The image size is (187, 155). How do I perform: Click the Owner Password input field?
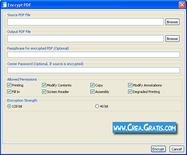[x=93, y=70]
